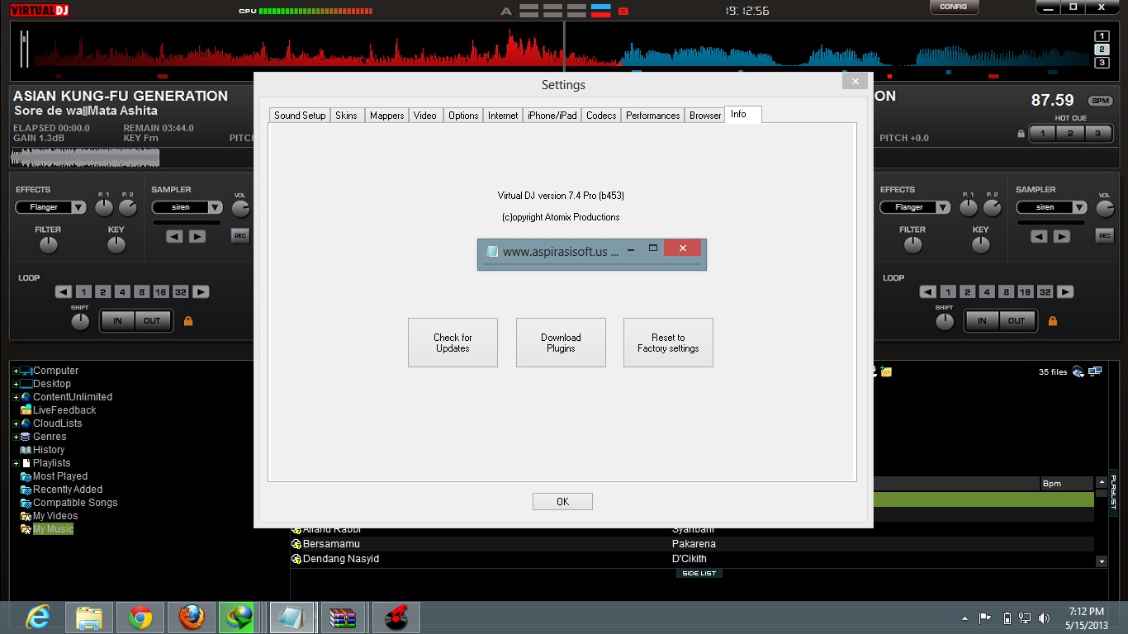Screen dimensions: 1128x634
Task: Select waveform zoom level 3
Action: (x=1102, y=63)
